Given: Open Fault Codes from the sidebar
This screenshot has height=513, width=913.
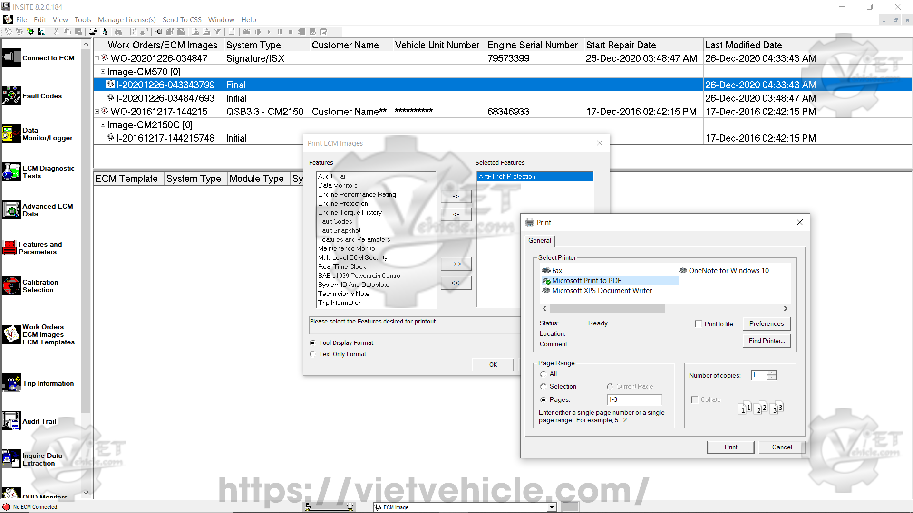Looking at the screenshot, I should (12, 95).
